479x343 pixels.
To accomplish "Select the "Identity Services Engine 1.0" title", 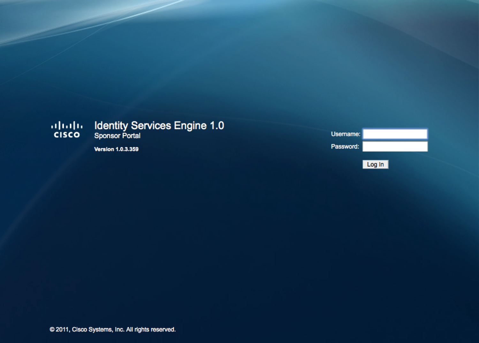I will coord(159,125).
